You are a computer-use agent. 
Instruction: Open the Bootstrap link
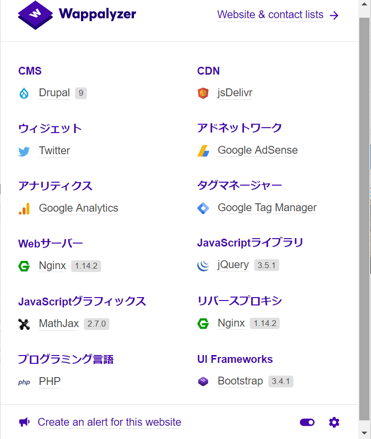click(x=240, y=381)
